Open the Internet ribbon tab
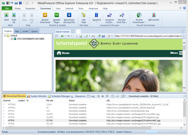This screenshot has width=188, height=135. (69, 9)
